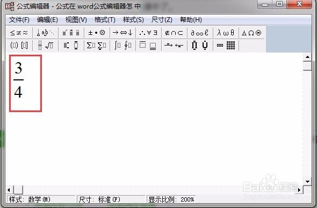Open the uppercase Greek palette (ΛΩ)
The height and width of the screenshot is (208, 317).
[x=251, y=33]
